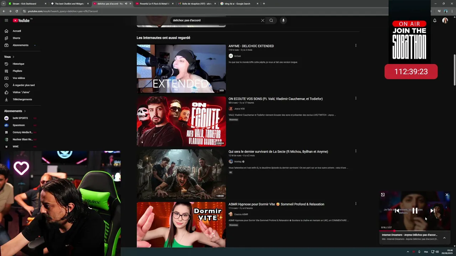This screenshot has height=256, width=456.
Task: Open the EXTENDED video thumbnail
Action: 181,69
